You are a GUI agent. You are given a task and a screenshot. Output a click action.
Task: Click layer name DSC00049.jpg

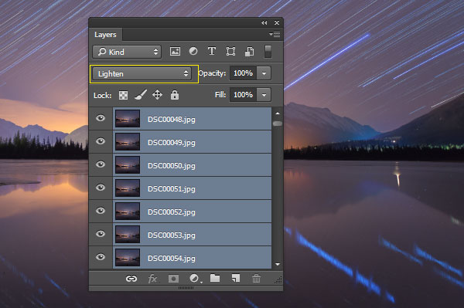172,143
